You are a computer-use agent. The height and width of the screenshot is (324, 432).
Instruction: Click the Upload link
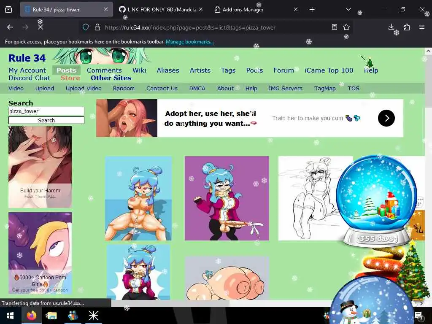45,89
